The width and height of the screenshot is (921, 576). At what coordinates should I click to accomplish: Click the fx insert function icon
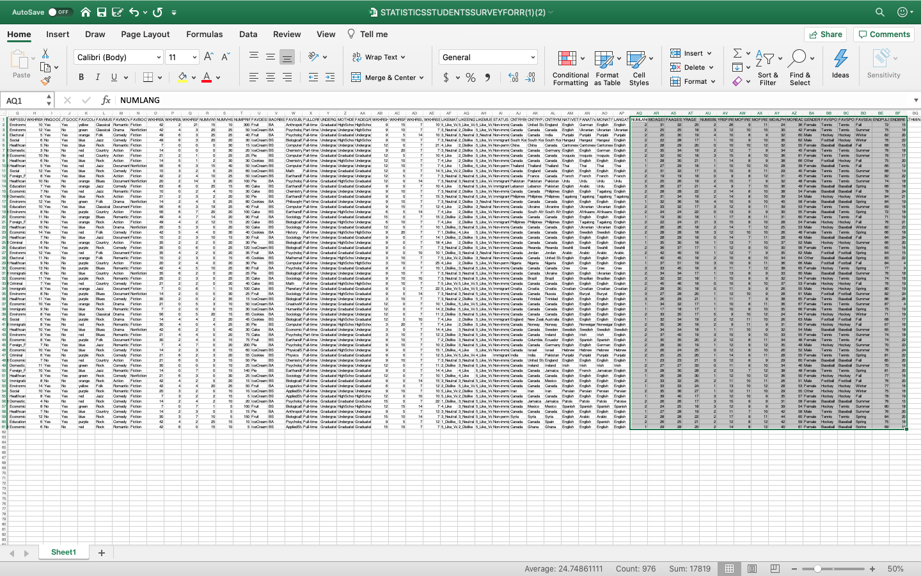tap(106, 100)
